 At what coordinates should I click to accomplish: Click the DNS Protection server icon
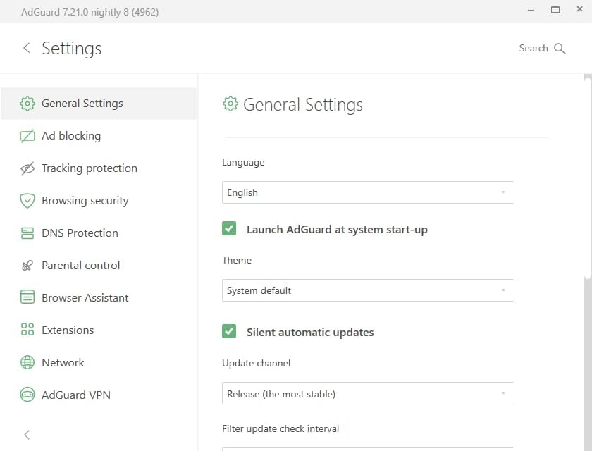tap(27, 233)
